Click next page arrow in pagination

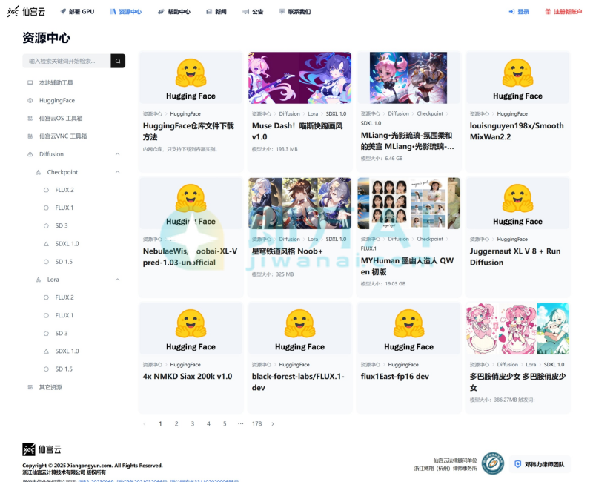pyautogui.click(x=273, y=423)
